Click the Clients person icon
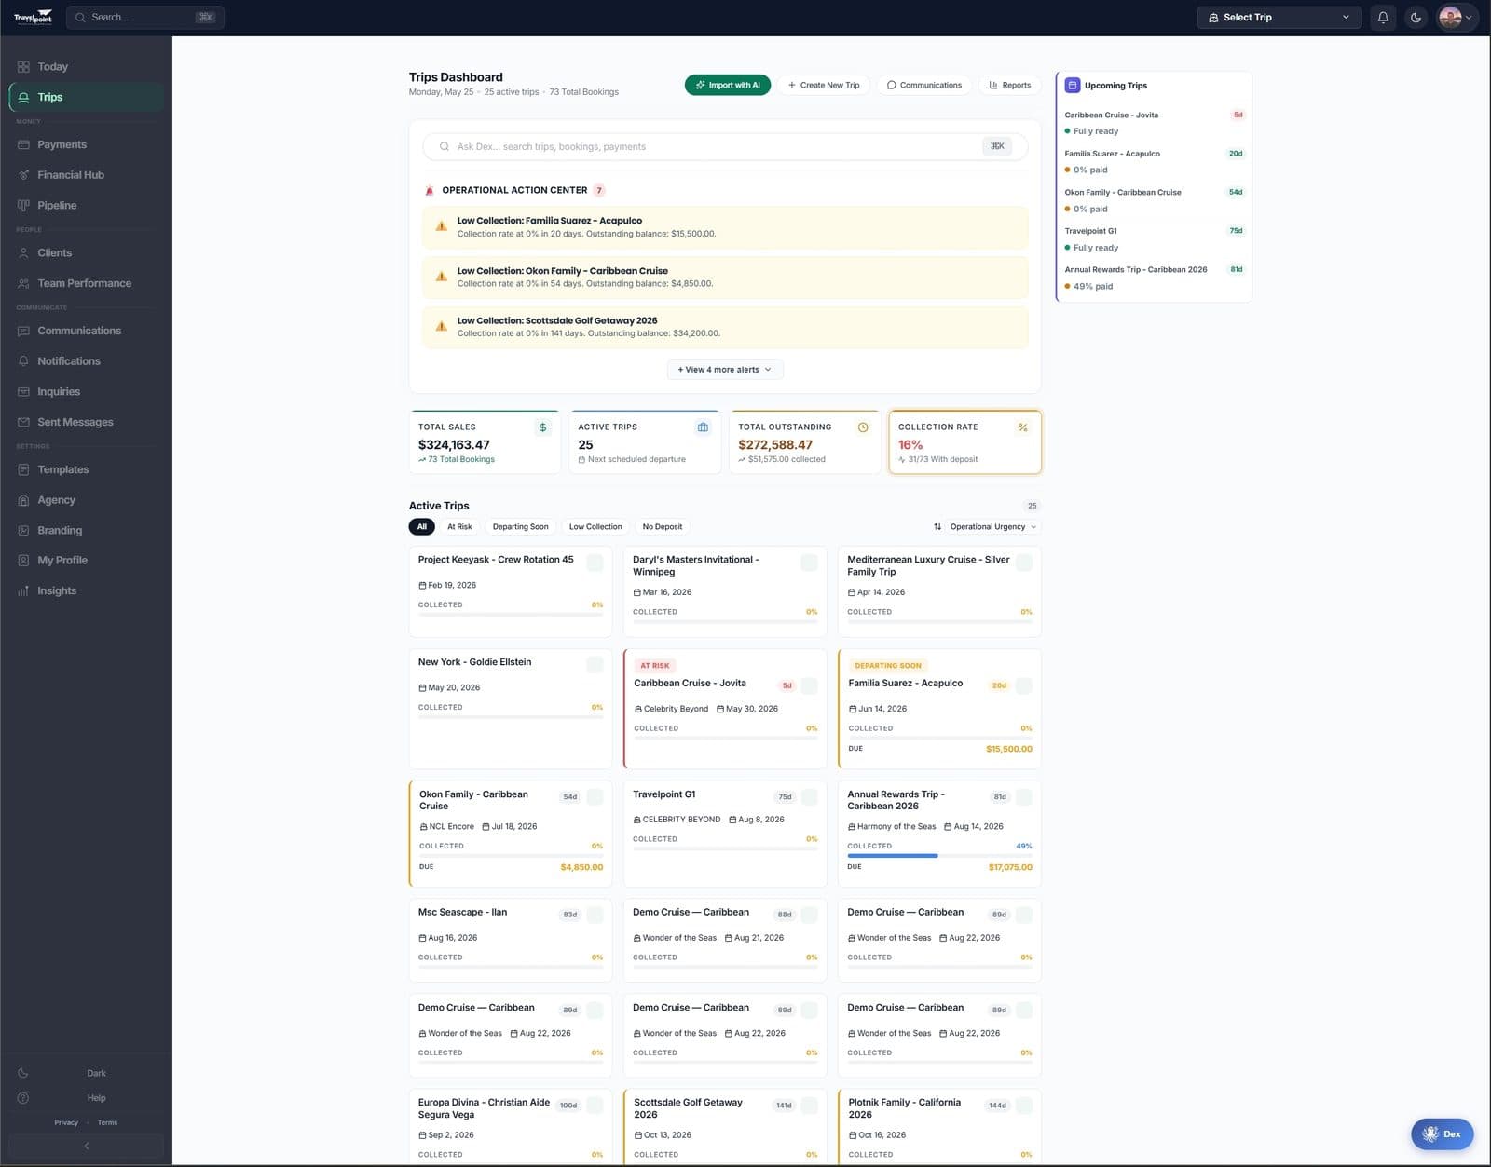The image size is (1491, 1167). coord(23,252)
